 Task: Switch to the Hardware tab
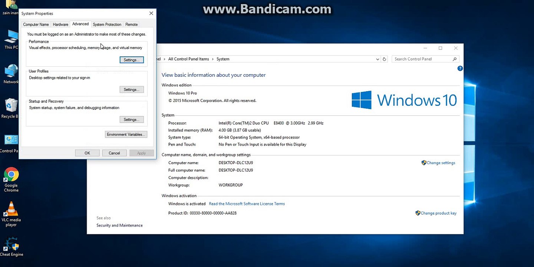click(60, 24)
